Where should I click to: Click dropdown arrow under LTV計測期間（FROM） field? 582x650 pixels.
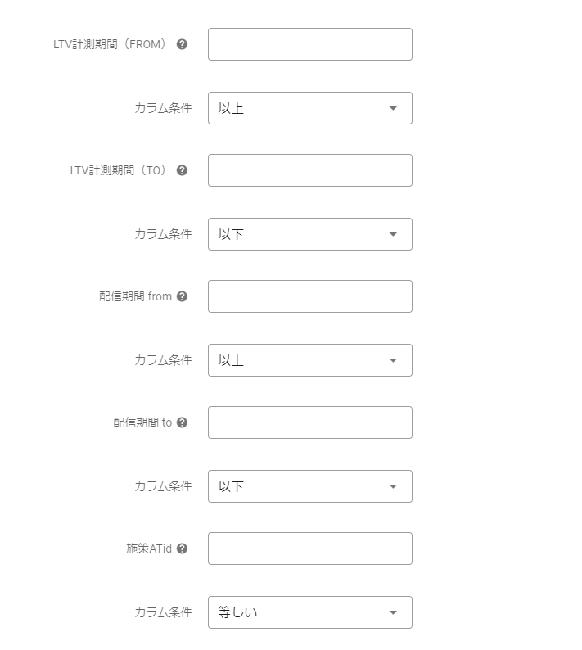[x=393, y=108]
